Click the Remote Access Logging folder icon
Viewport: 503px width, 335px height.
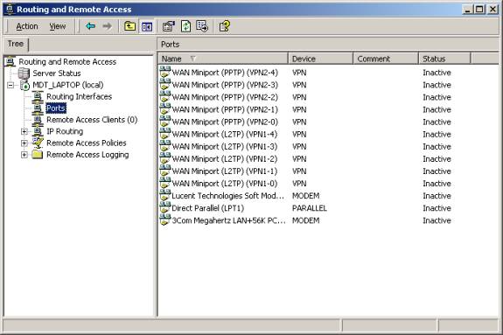38,155
